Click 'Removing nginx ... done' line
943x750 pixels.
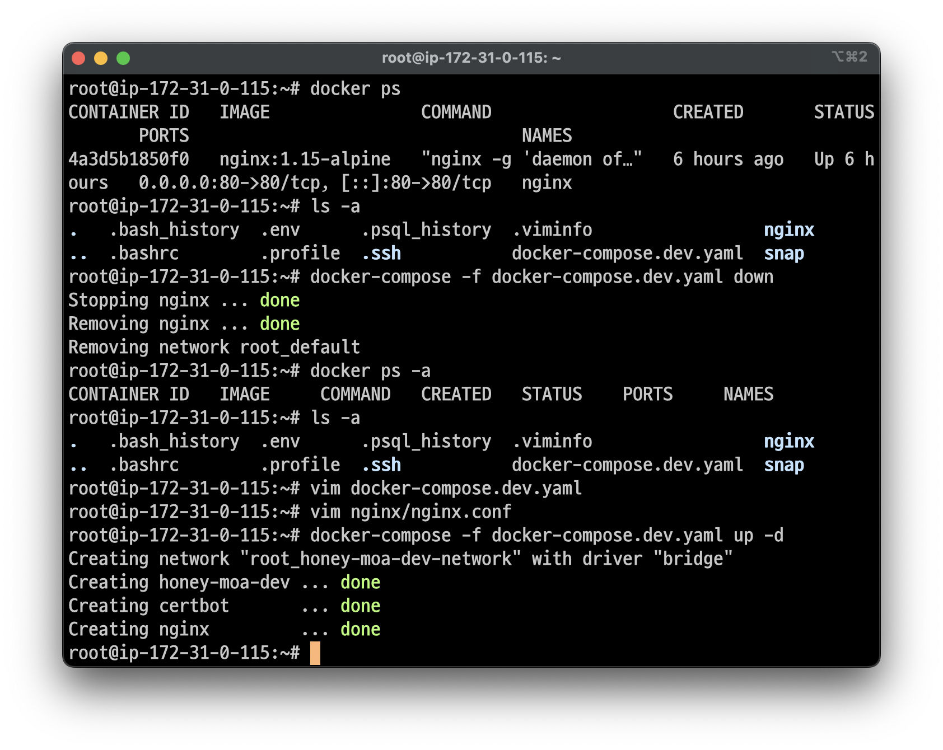tap(184, 324)
